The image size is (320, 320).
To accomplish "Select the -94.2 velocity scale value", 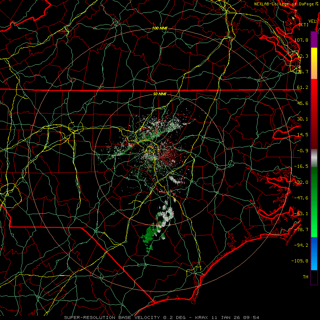I will pyautogui.click(x=301, y=245).
